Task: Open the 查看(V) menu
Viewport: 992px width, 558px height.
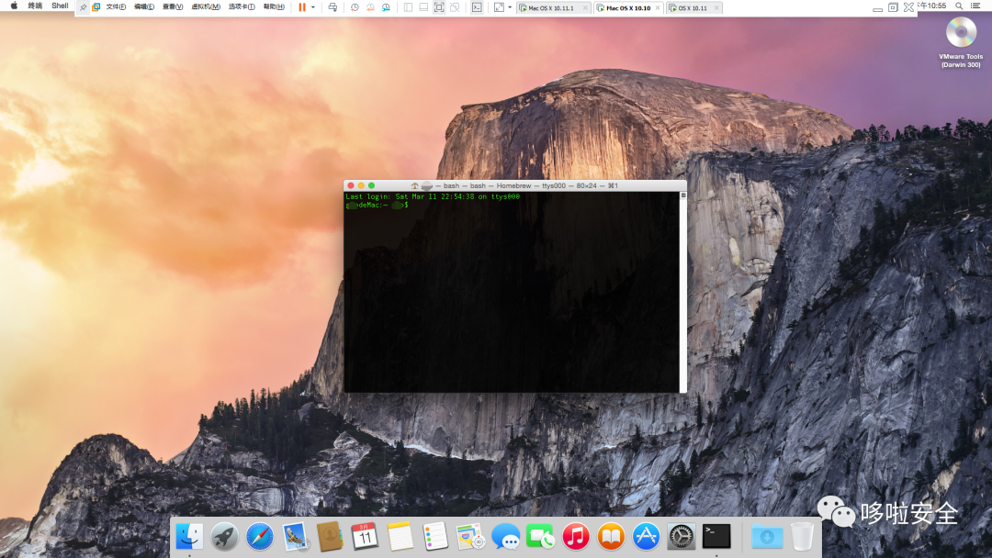Action: (x=173, y=7)
